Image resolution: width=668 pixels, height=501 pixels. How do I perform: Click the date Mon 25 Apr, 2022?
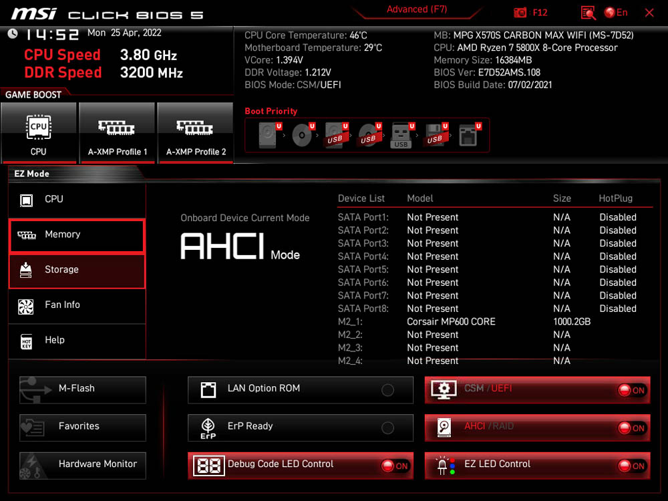(124, 33)
